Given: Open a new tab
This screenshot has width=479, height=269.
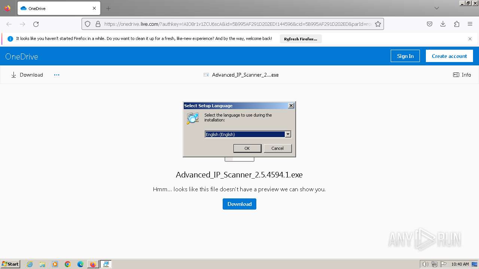Looking at the screenshot, I should [108, 8].
